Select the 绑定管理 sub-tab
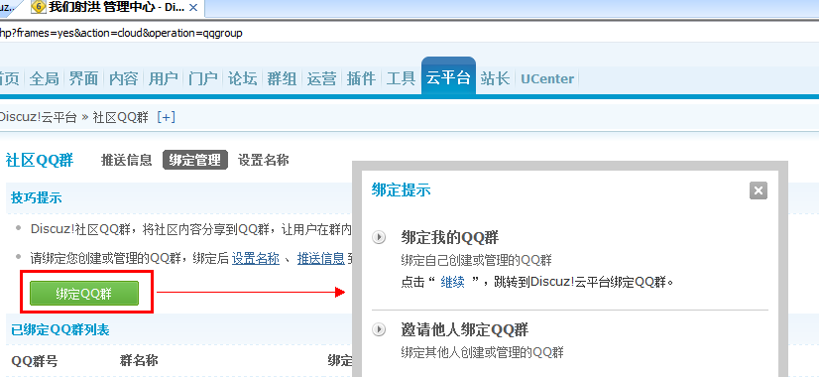The height and width of the screenshot is (377, 819). point(194,160)
